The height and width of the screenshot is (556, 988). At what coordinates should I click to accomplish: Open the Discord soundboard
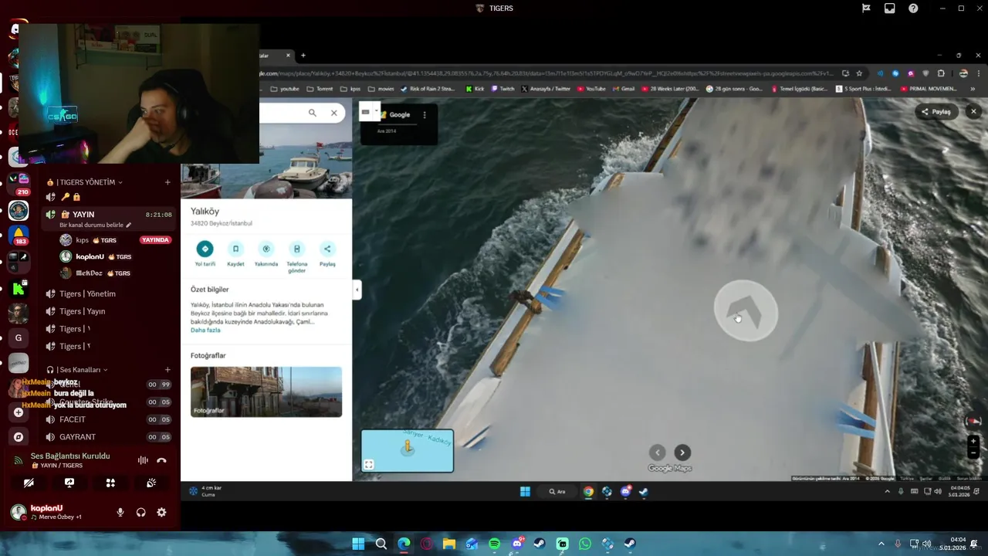[151, 483]
